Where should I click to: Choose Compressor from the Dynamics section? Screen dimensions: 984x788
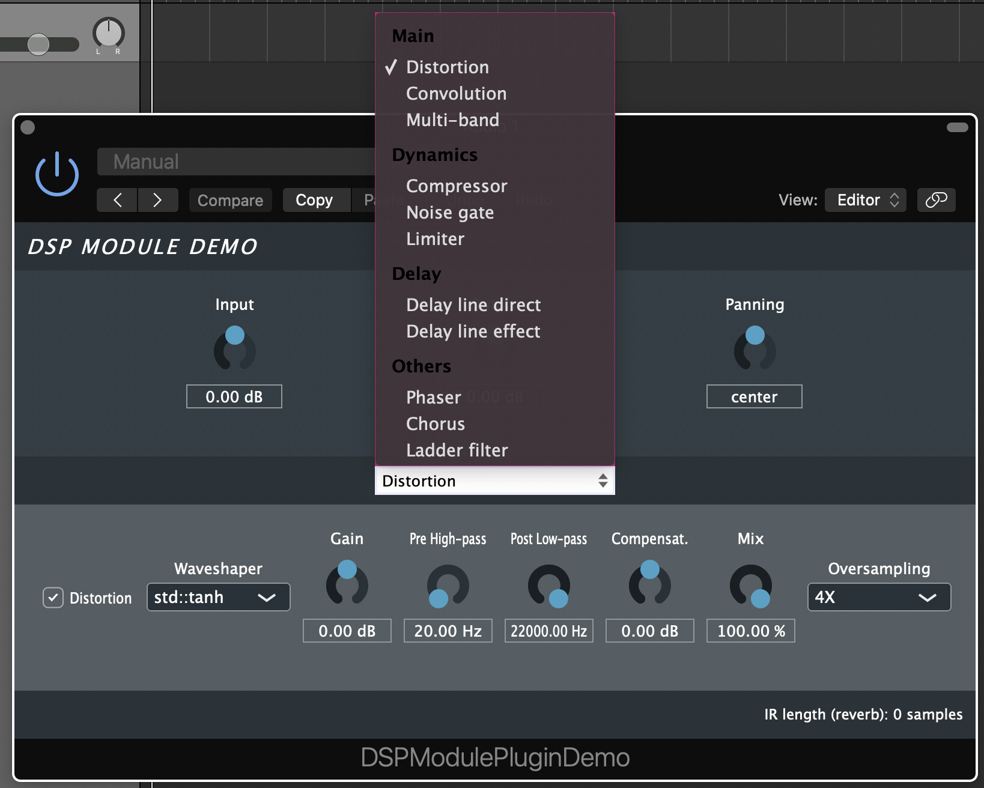coord(495,186)
